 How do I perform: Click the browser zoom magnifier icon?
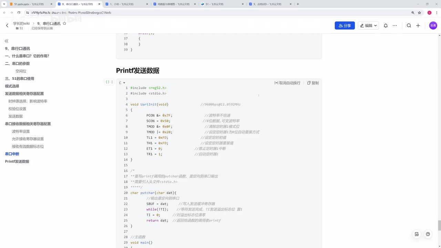pos(413,12)
